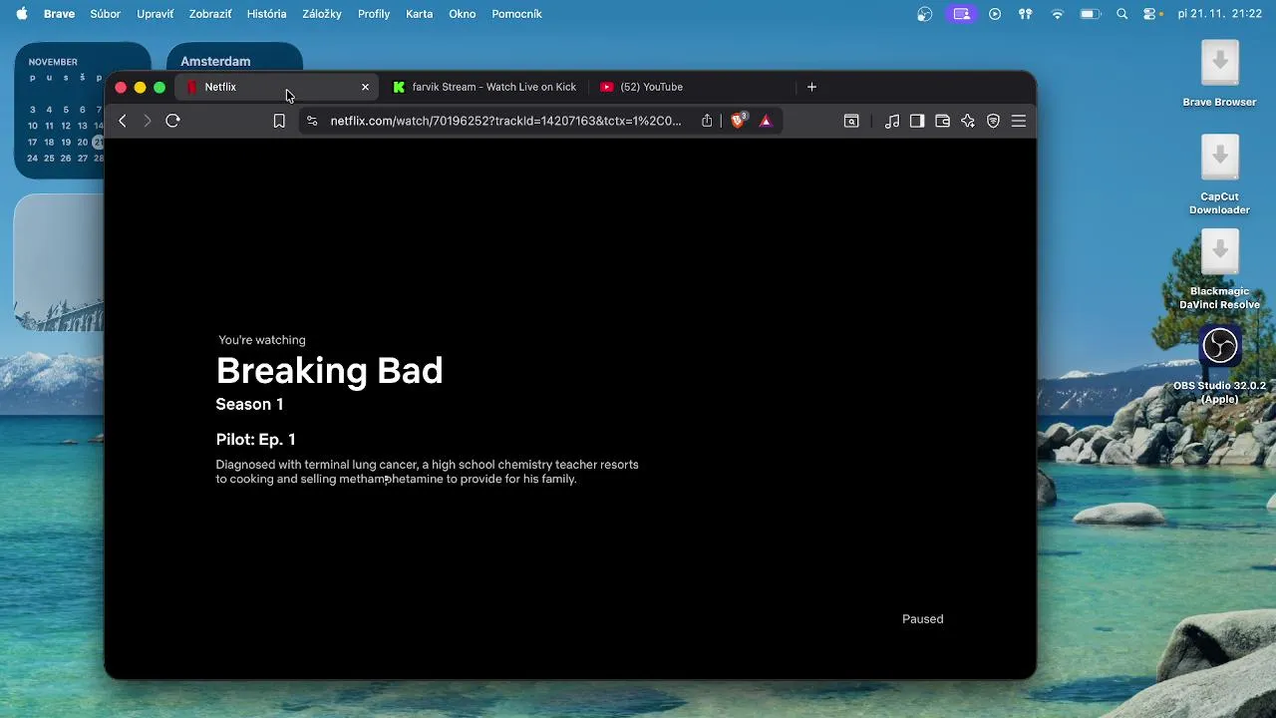Close the Netflix tab
Image resolution: width=1276 pixels, height=718 pixels.
tap(365, 87)
